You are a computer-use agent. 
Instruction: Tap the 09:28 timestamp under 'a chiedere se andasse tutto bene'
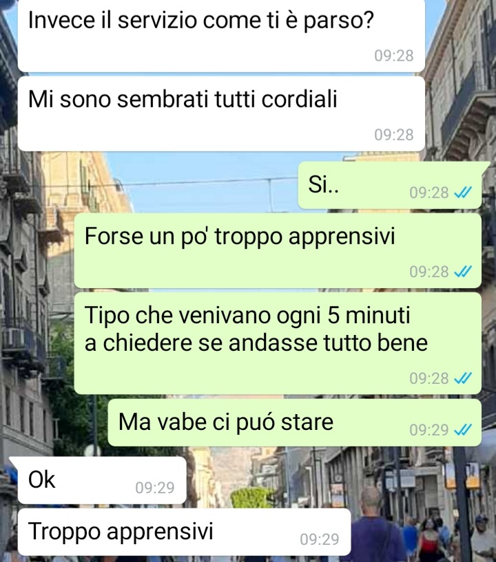(429, 378)
